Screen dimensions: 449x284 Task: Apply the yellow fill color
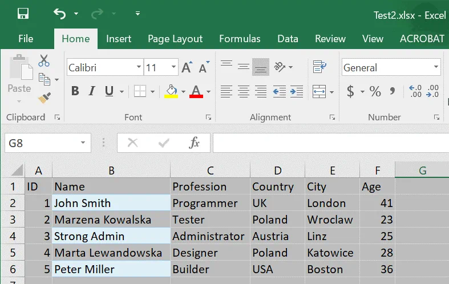click(171, 91)
